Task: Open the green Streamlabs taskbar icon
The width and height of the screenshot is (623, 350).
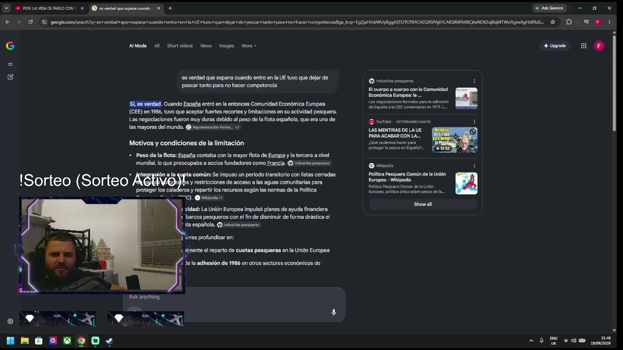Action: coord(95,341)
